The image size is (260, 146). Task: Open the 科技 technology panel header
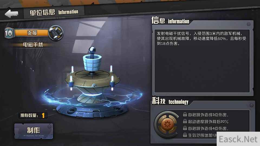tap(170, 101)
